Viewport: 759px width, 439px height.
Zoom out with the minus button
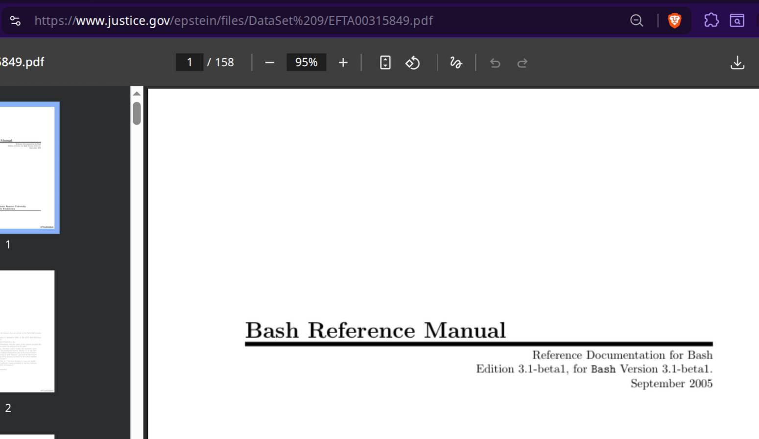[x=269, y=63]
